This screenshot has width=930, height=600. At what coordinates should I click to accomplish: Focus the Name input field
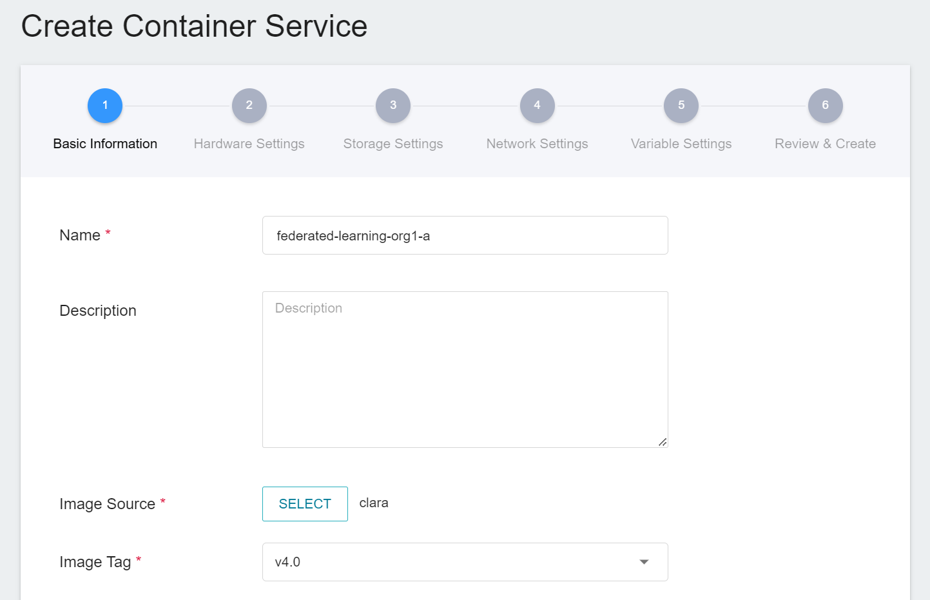tap(465, 235)
